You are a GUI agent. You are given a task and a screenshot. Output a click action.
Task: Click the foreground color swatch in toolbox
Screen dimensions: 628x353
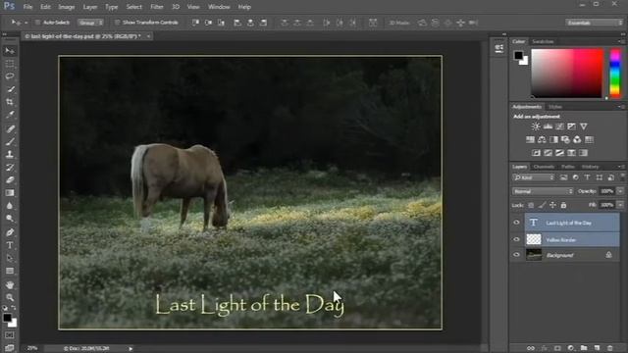click(7, 318)
